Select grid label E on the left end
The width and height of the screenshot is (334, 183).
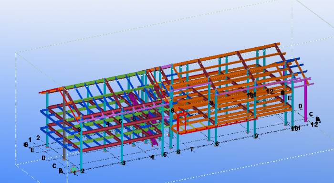pos(32,150)
